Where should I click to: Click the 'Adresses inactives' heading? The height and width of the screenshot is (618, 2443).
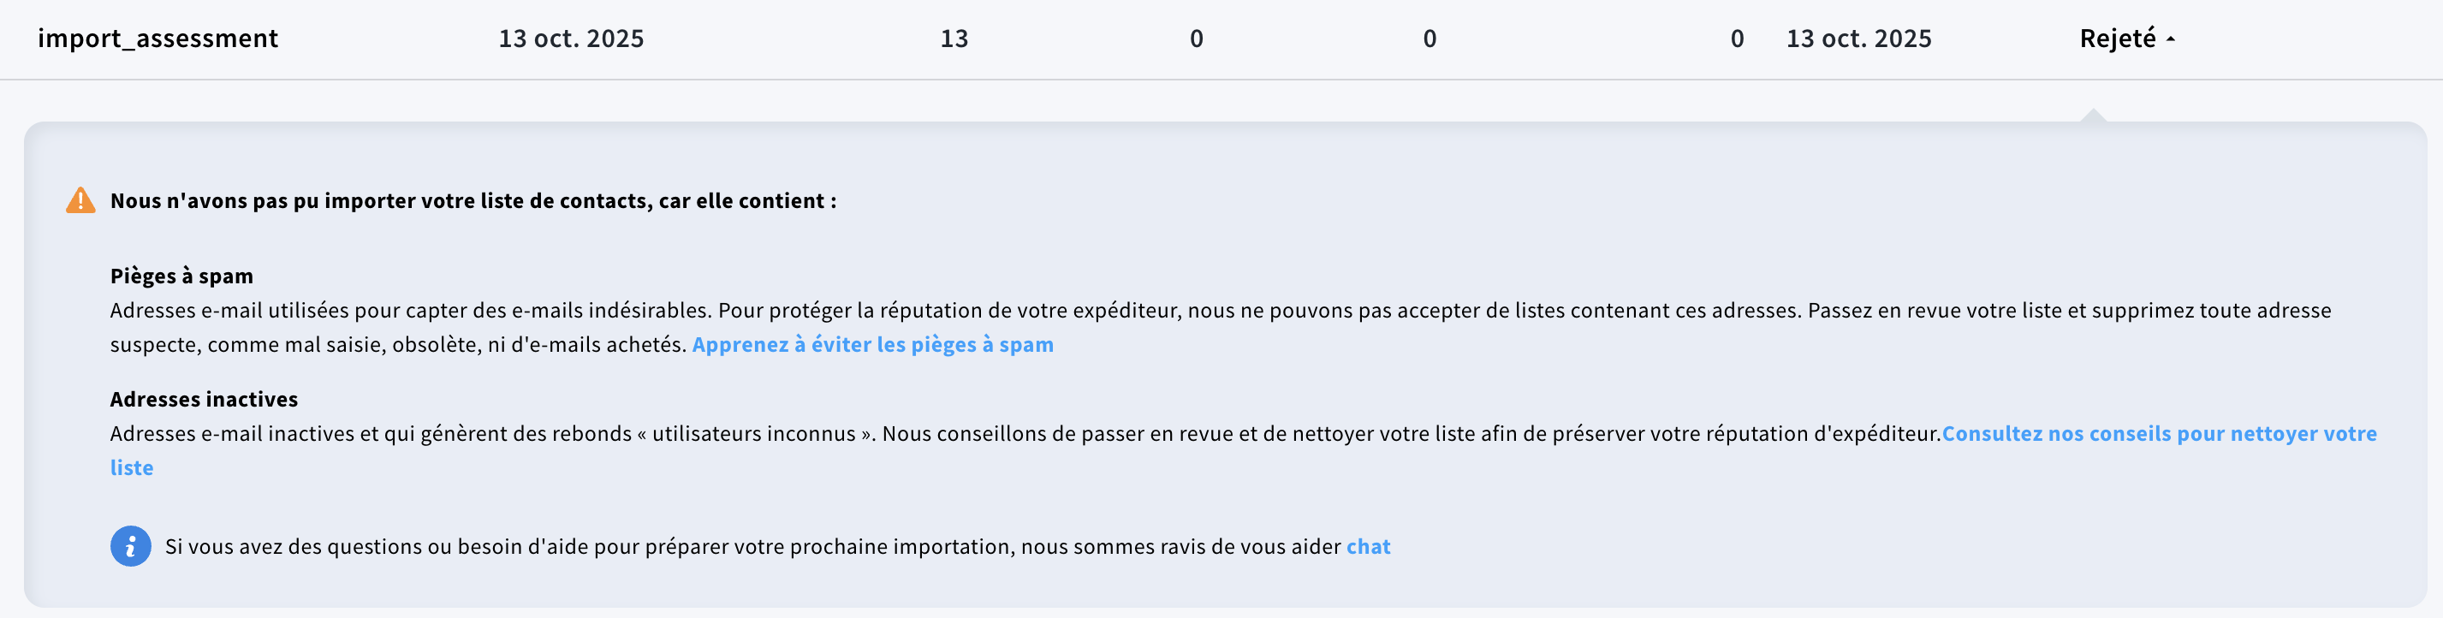click(204, 399)
